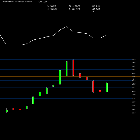
Task: Click the orange horizontal price line
Action: tap(70, 77)
